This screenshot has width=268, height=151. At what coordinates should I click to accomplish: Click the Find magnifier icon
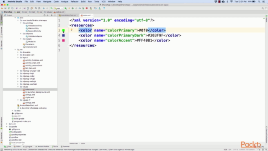click(36, 8)
